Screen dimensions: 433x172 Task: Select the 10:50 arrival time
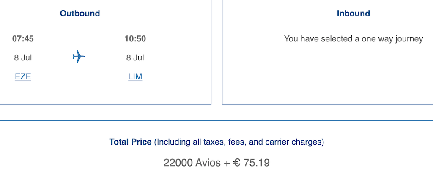coord(135,39)
